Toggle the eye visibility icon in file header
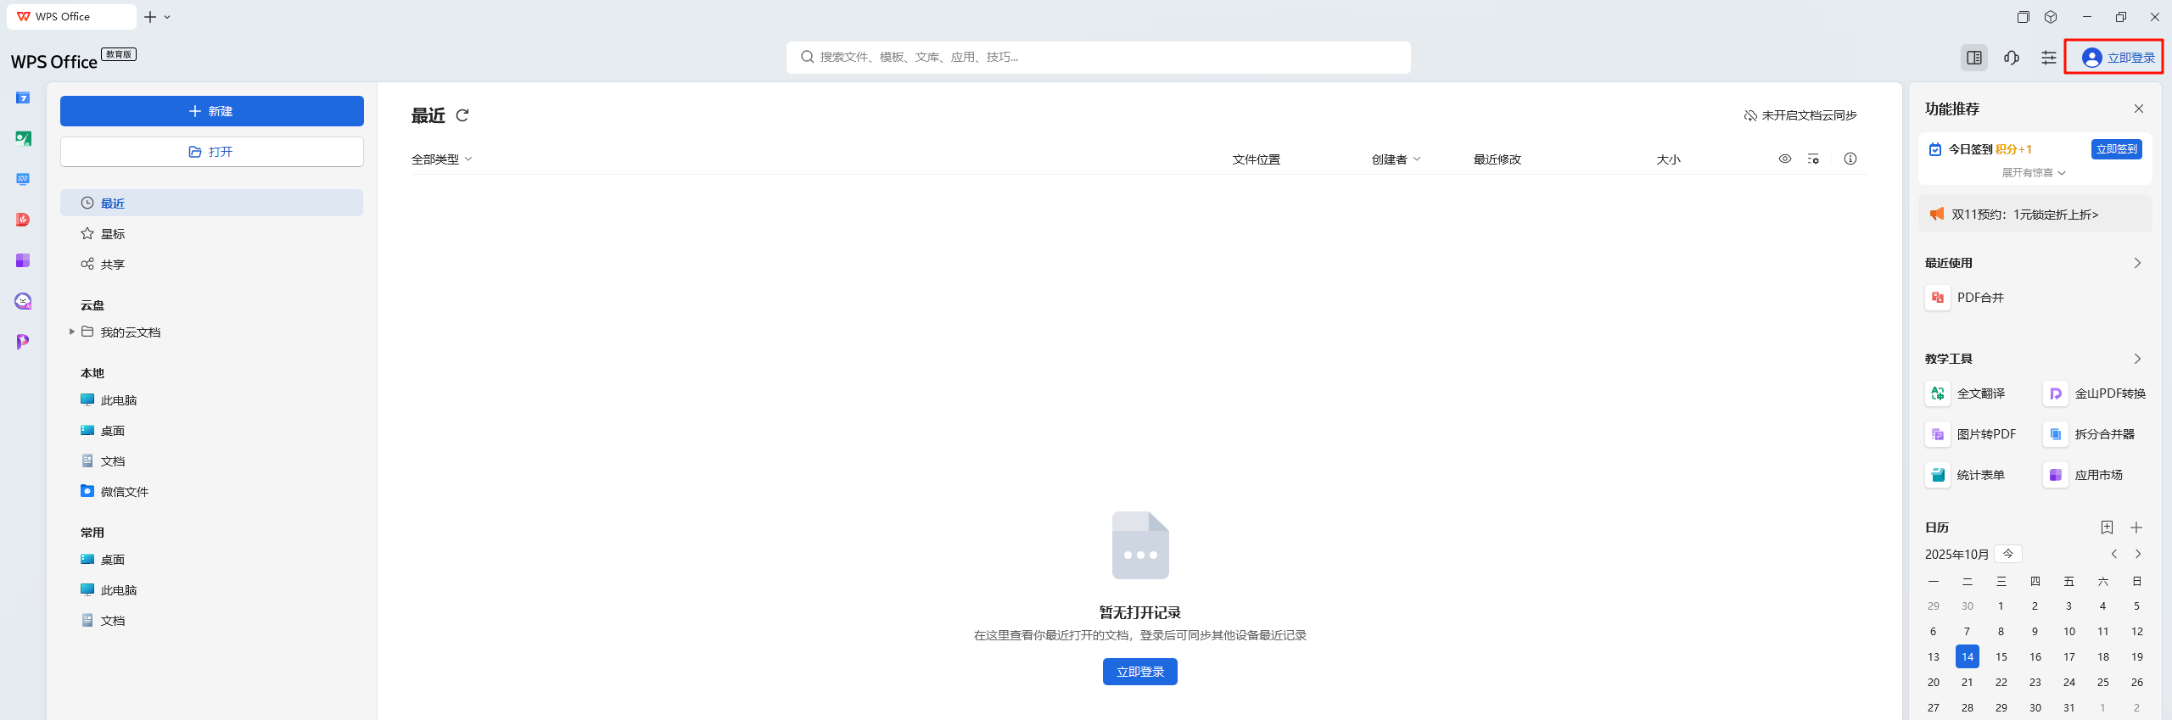Image resolution: width=2172 pixels, height=720 pixels. (x=1785, y=159)
